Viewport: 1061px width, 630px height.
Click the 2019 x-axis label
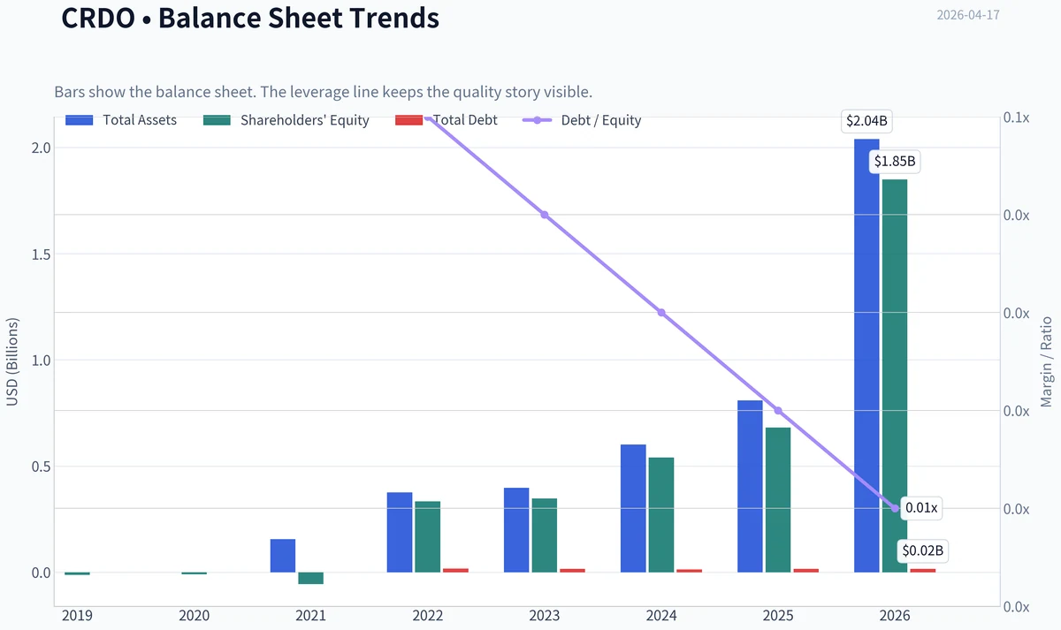coord(77,616)
